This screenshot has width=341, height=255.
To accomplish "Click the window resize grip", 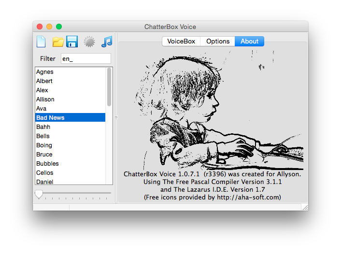I will tap(305, 207).
